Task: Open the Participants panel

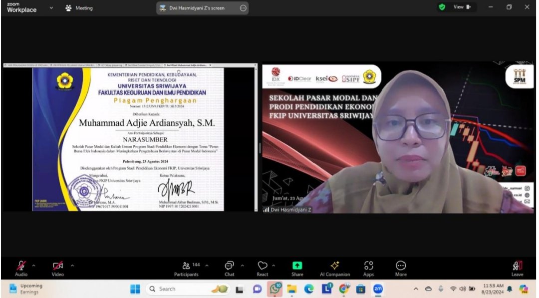Action: 186,268
